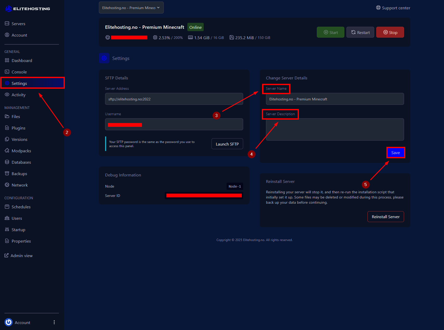Click the Properties document icon
The height and width of the screenshot is (330, 444).
pyautogui.click(x=7, y=241)
